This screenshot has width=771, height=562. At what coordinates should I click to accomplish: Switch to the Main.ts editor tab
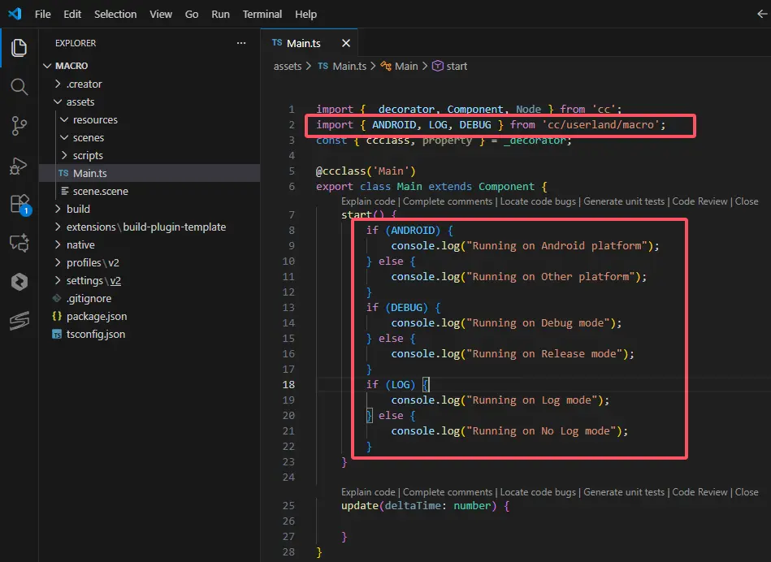pyautogui.click(x=303, y=43)
